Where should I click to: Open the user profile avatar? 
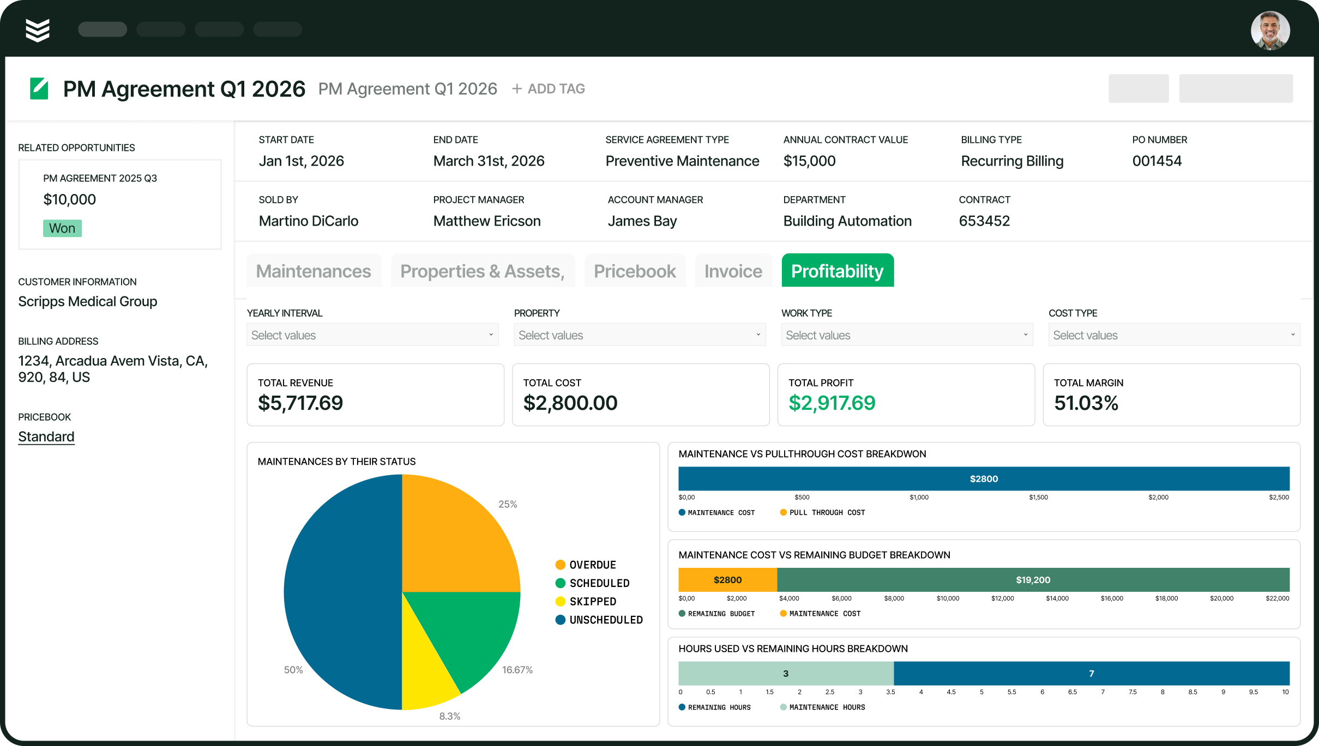click(x=1270, y=30)
